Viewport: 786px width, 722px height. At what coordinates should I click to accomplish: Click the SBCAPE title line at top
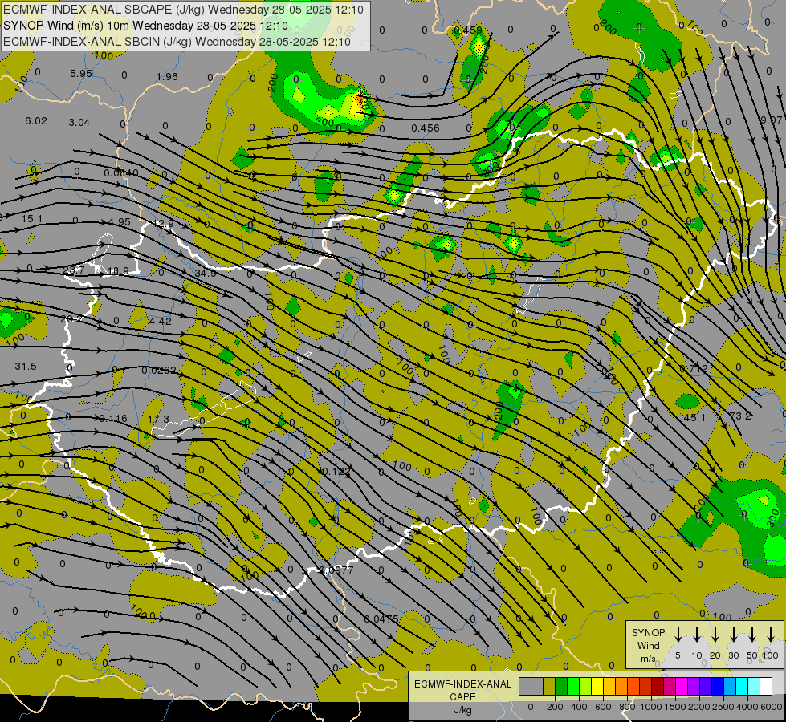(184, 10)
